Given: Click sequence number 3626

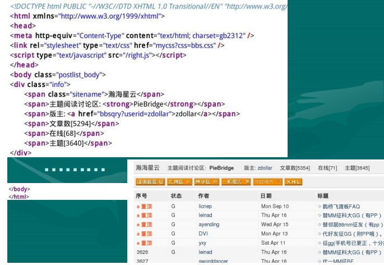Looking at the screenshot, I should click(x=142, y=252).
